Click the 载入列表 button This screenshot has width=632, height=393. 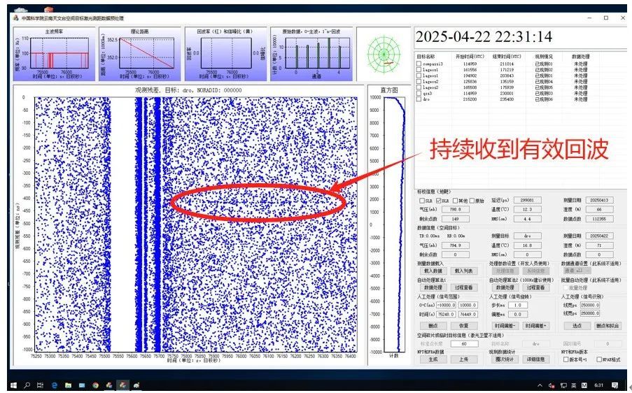coord(464,271)
